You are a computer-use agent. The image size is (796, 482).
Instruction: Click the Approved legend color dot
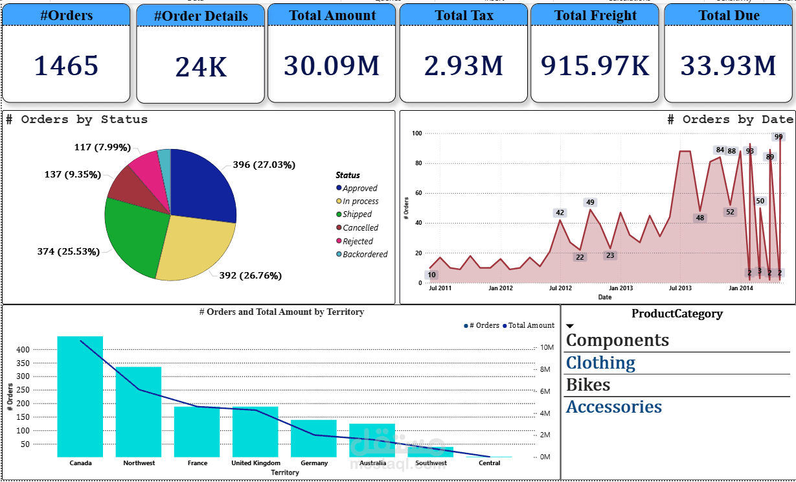pyautogui.click(x=339, y=188)
